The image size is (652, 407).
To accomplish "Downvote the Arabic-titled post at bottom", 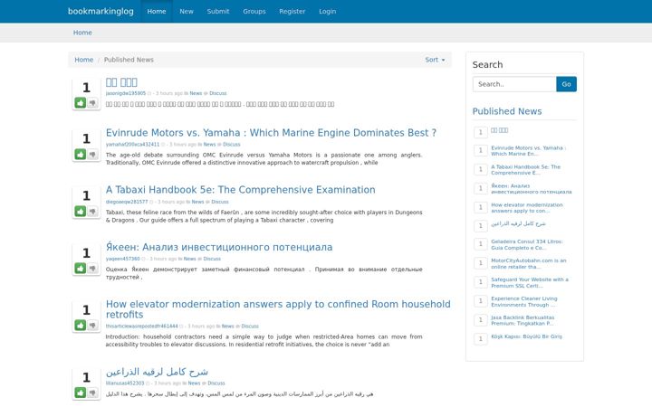I will 92,393.
